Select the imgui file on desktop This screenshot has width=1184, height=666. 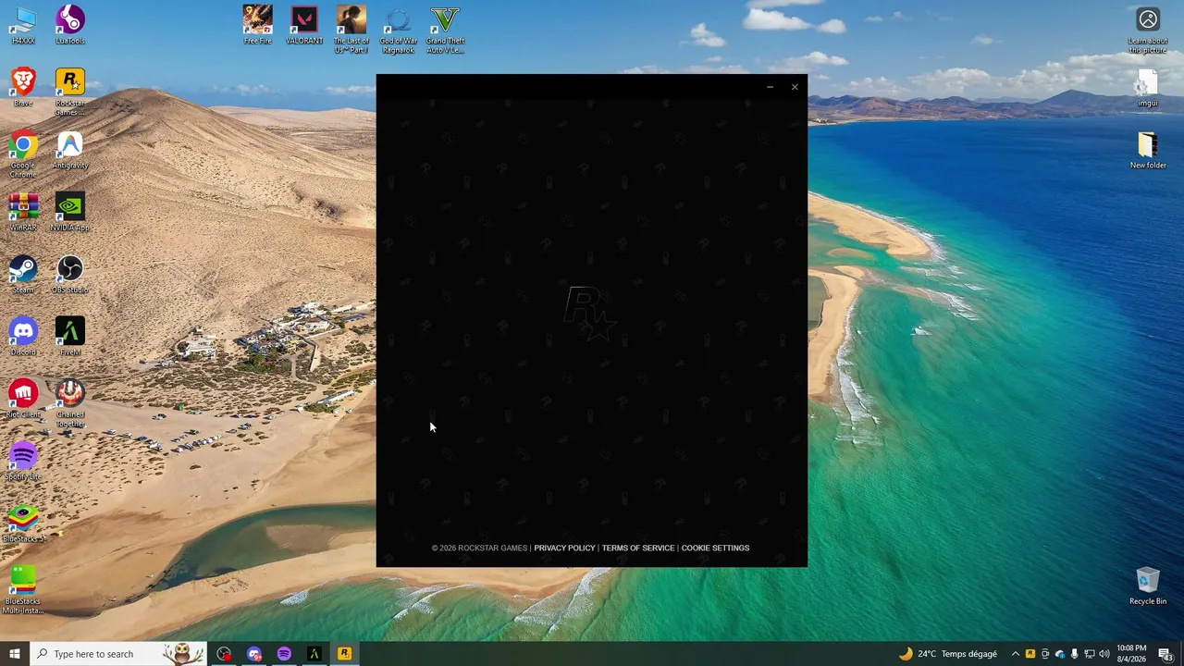pos(1148,88)
